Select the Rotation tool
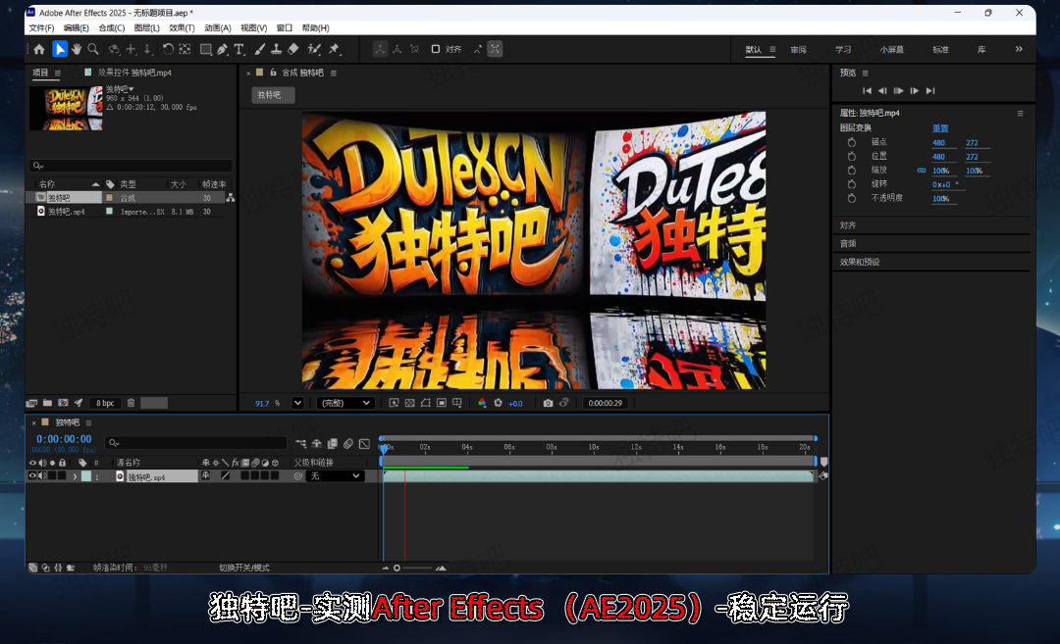The height and width of the screenshot is (644, 1060). point(168,49)
